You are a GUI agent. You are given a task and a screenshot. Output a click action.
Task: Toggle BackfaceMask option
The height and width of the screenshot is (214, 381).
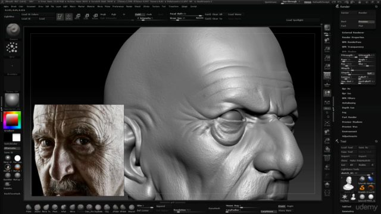12,194
